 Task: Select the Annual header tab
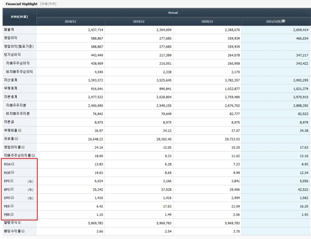pyautogui.click(x=173, y=13)
